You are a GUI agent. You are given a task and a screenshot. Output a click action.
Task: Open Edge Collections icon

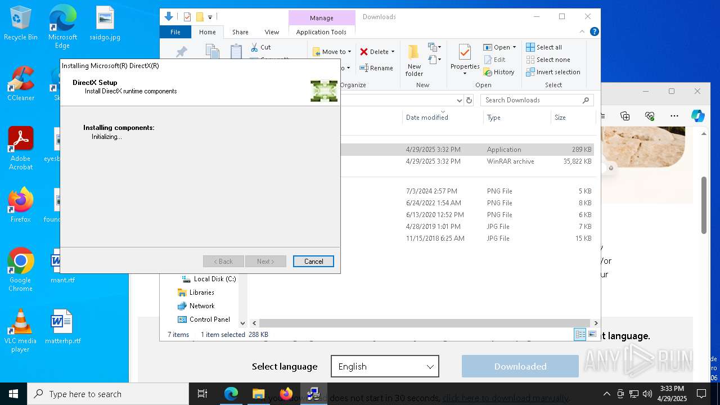coord(625,116)
